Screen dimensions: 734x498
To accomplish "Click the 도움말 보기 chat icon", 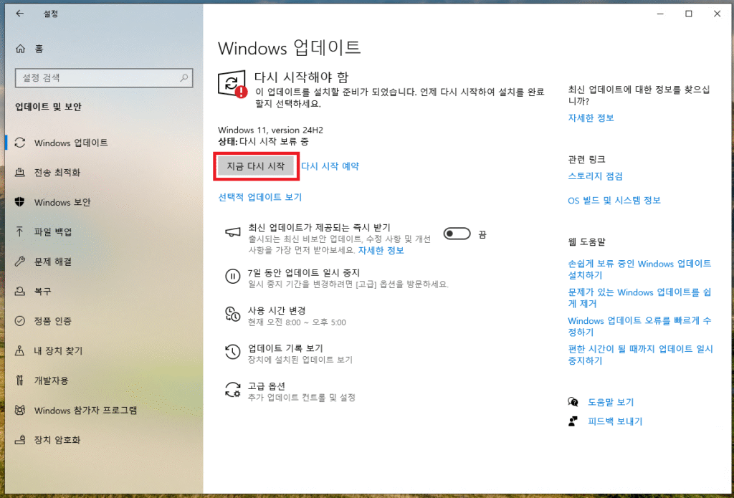I will point(573,402).
